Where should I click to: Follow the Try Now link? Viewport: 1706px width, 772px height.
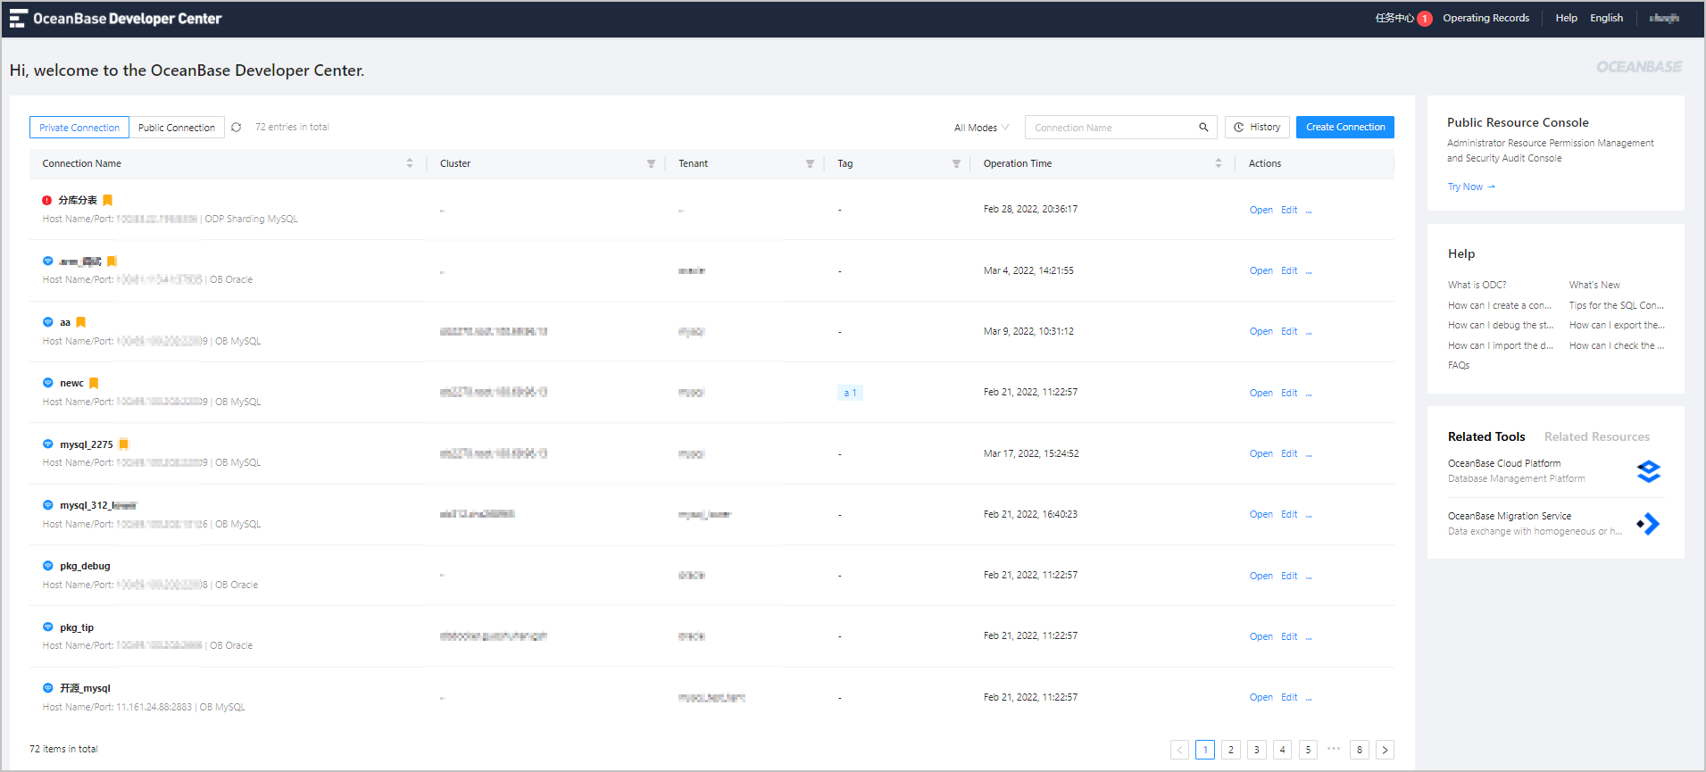pos(1471,187)
